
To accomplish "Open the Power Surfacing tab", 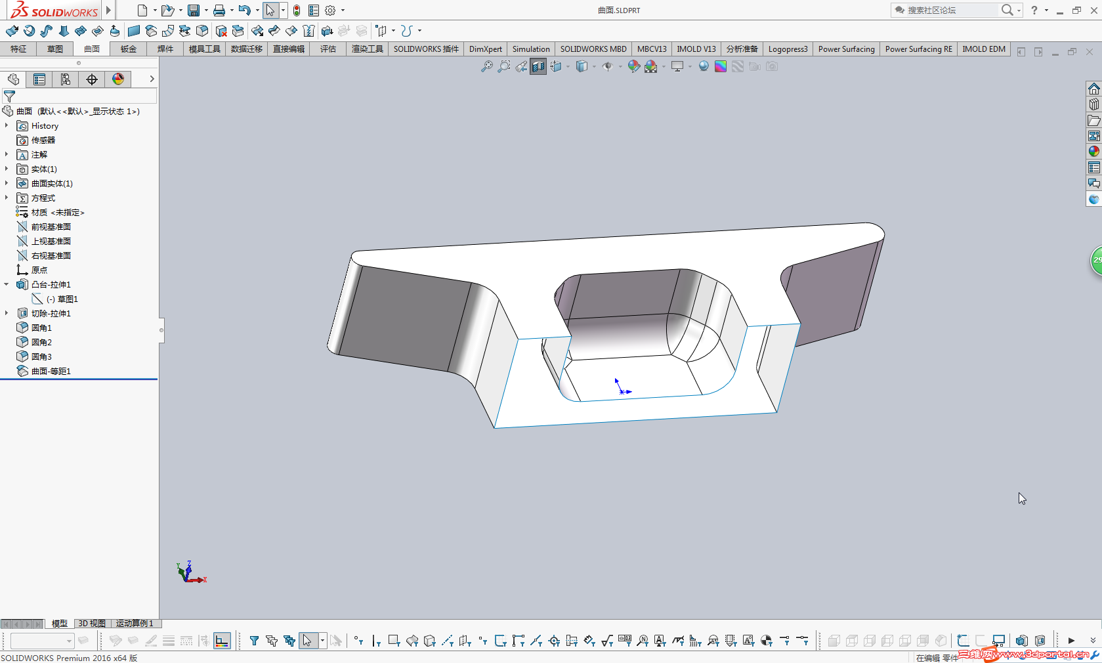I will point(847,49).
